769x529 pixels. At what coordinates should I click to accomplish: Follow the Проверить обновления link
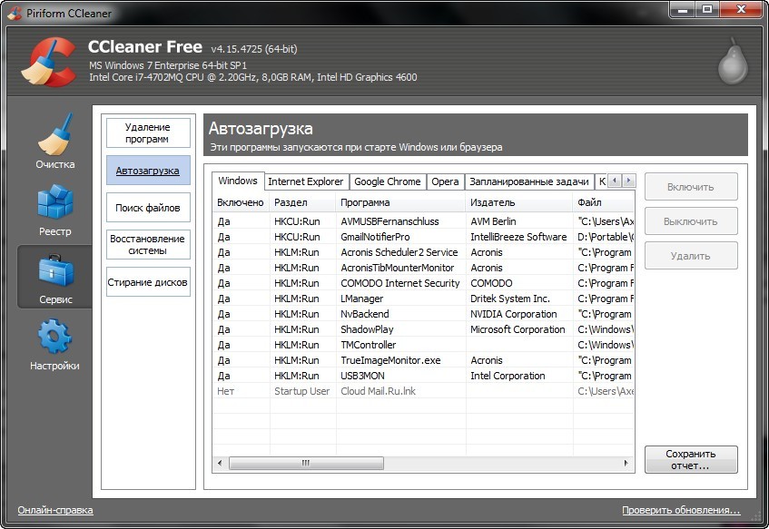(681, 510)
